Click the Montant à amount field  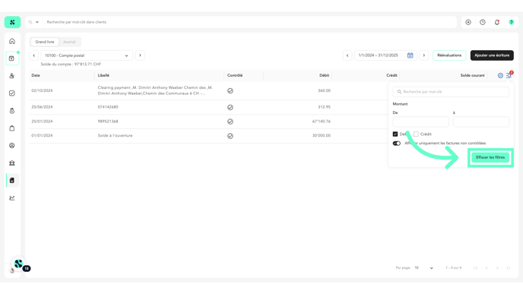click(481, 122)
